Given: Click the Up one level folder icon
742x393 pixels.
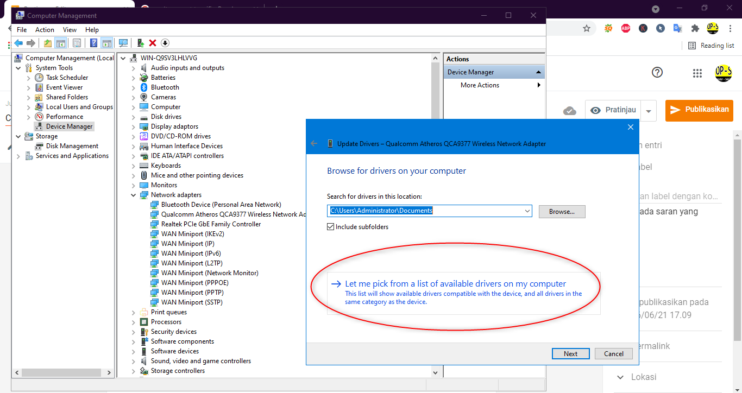Looking at the screenshot, I should (x=48, y=43).
